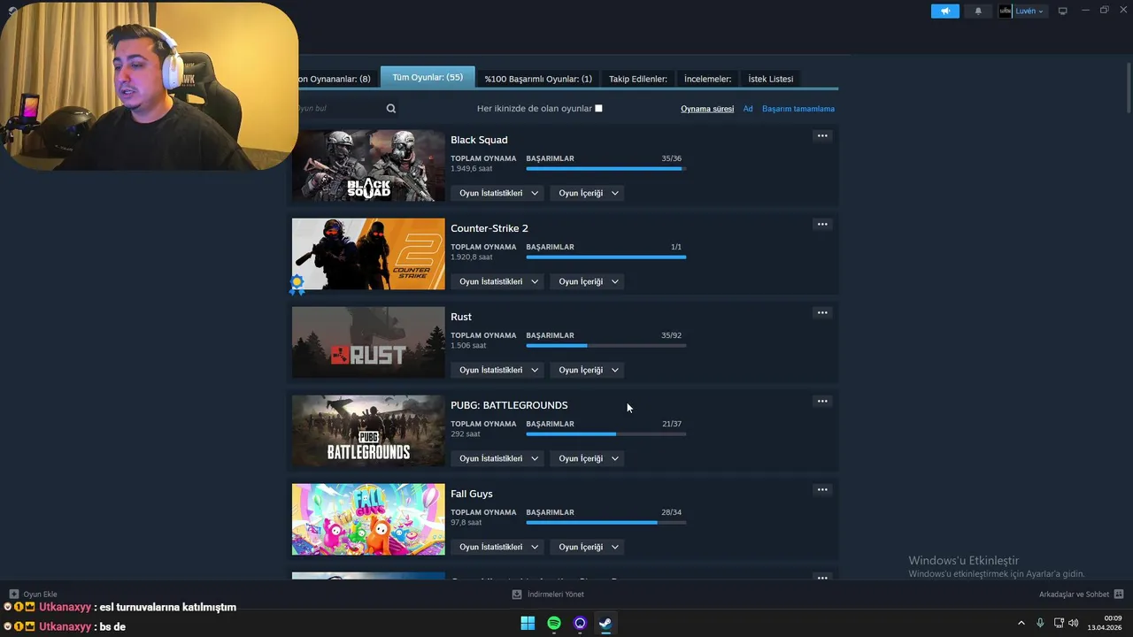Expand Oyun İstatistikleri for Black Squad

tap(498, 193)
